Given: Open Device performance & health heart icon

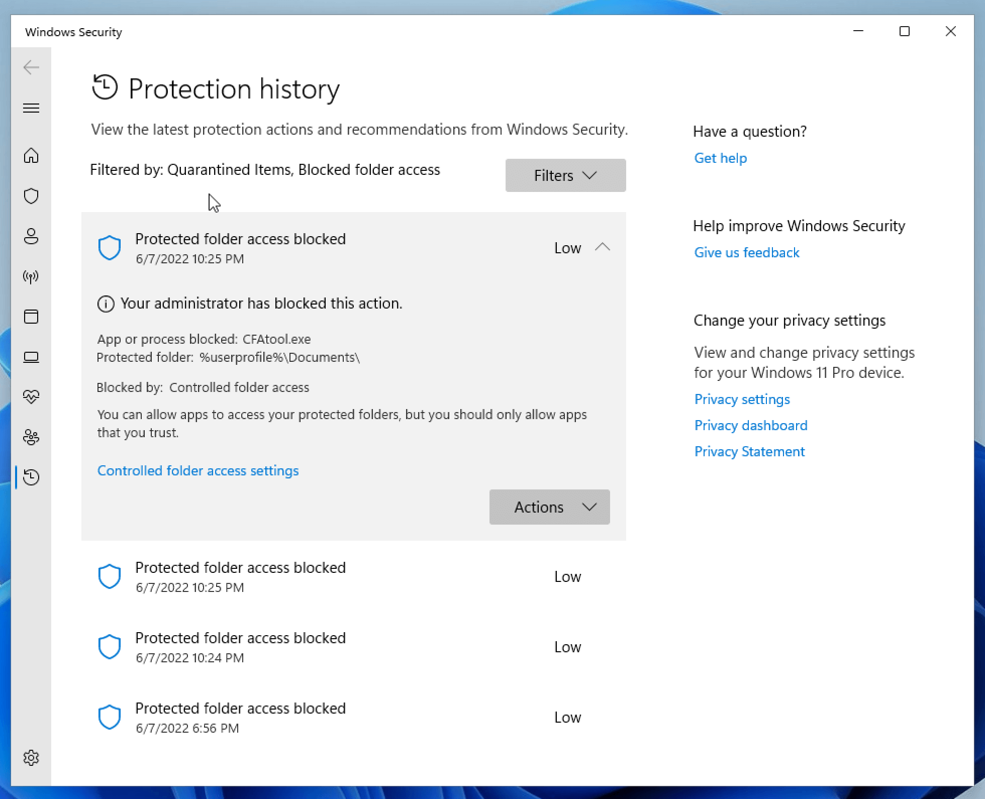Looking at the screenshot, I should pos(31,397).
